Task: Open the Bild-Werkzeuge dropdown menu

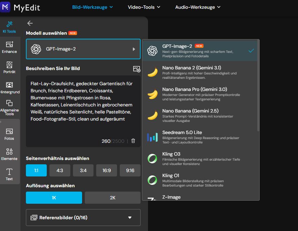Action: click(92, 7)
